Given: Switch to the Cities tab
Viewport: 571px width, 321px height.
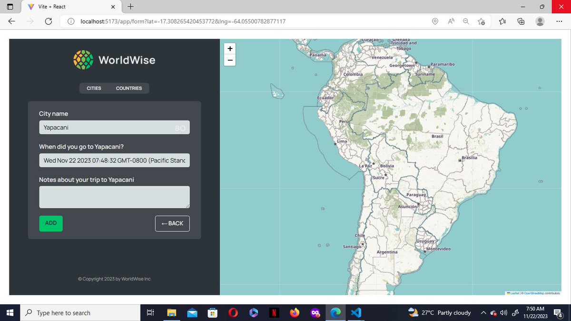Looking at the screenshot, I should coord(94,88).
